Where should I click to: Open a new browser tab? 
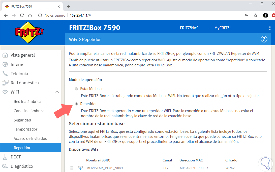[x=68, y=7]
